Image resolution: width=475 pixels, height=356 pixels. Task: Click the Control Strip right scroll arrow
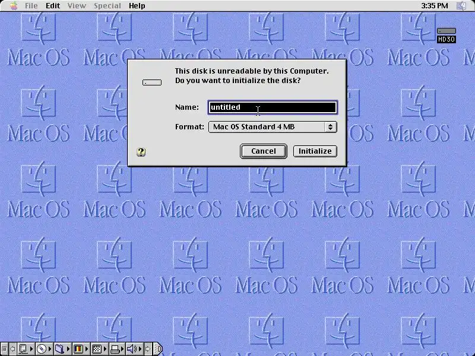tap(148, 349)
